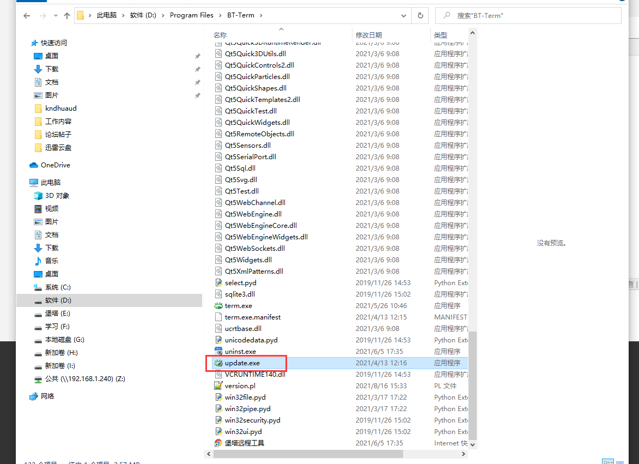
Task: Pin toggle beside 下载 in quick access
Action: (198, 69)
